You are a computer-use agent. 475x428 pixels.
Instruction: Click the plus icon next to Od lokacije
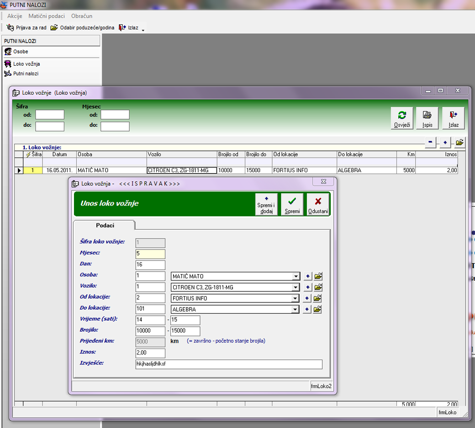click(x=307, y=298)
